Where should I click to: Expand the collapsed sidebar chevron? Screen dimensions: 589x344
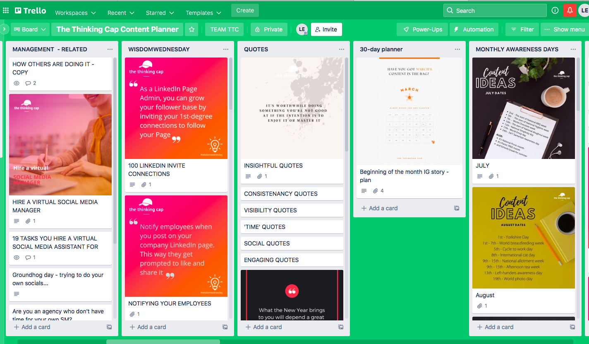[x=4, y=29]
